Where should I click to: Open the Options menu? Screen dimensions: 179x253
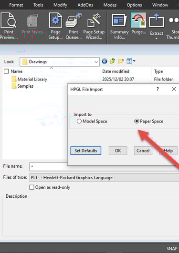[x=134, y=5]
